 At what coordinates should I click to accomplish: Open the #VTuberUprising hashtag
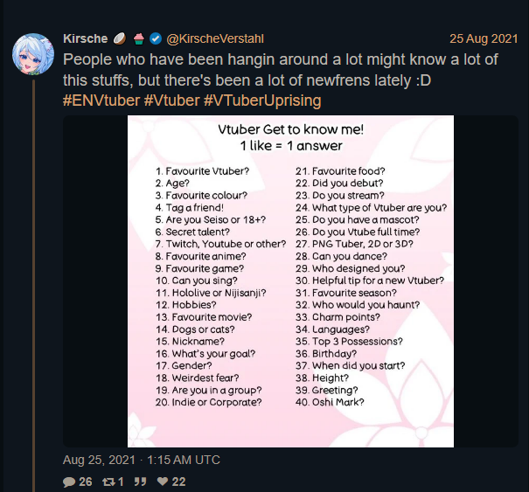(262, 100)
